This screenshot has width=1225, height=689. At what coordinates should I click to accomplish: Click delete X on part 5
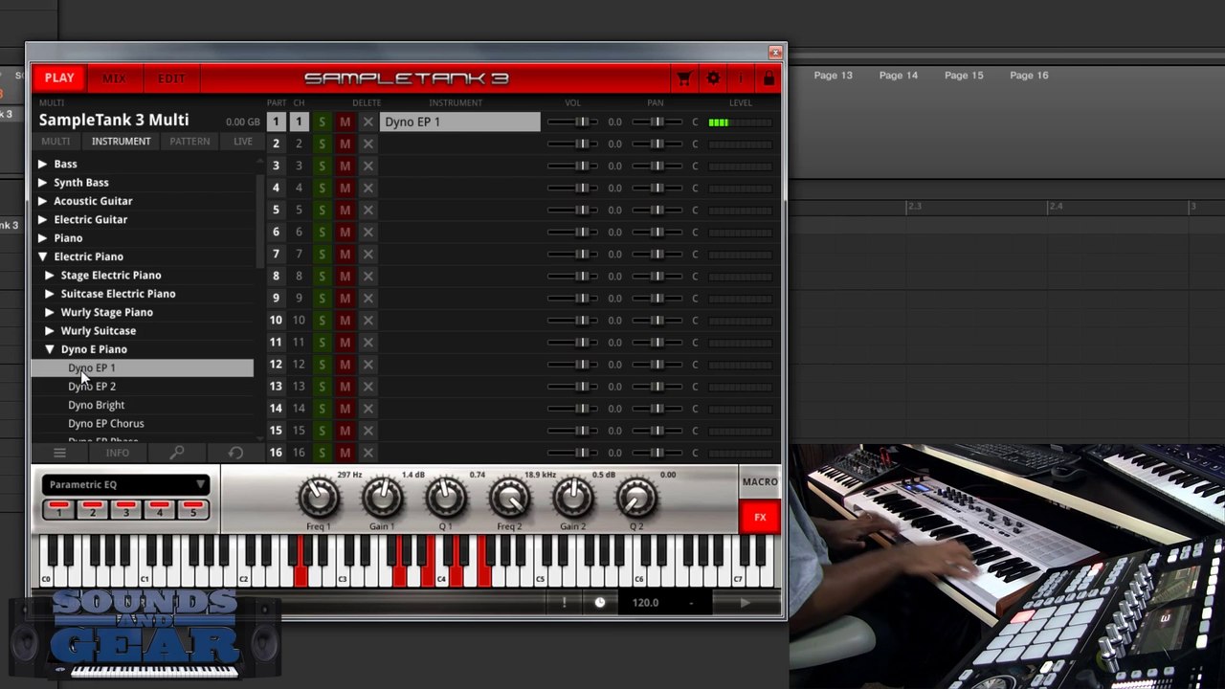coord(367,211)
